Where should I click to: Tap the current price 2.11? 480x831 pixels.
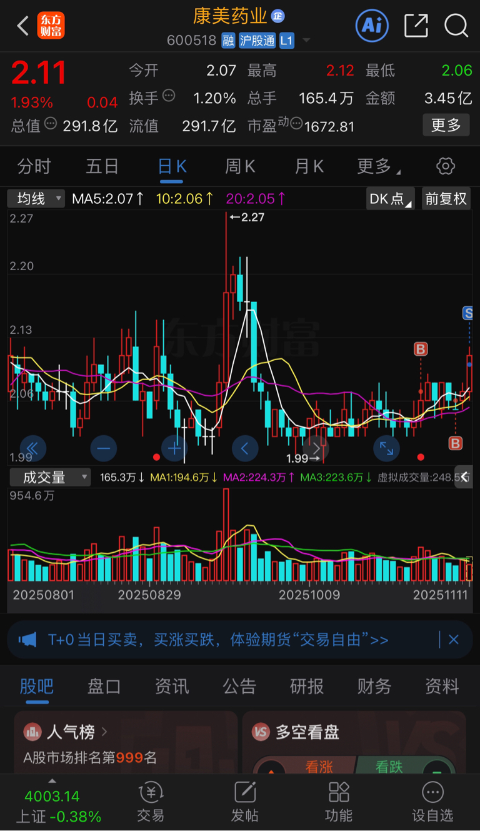point(39,73)
